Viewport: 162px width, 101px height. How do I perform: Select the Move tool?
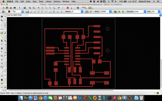[2, 26]
